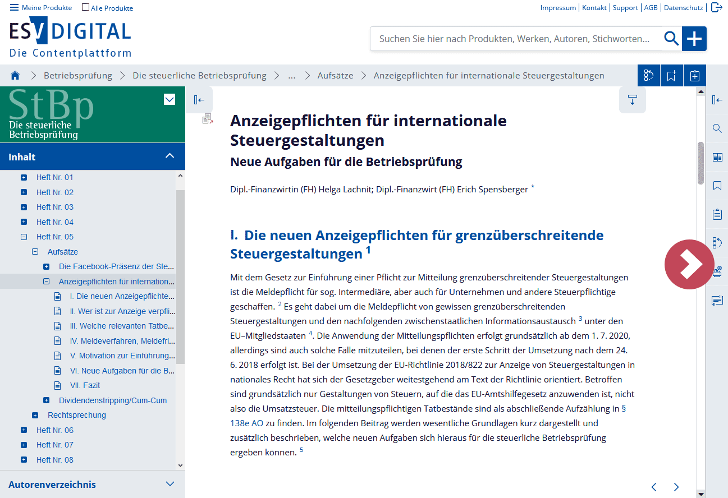The height and width of the screenshot is (498, 728).
Task: Go to previous page arrow at bottom
Action: click(654, 487)
